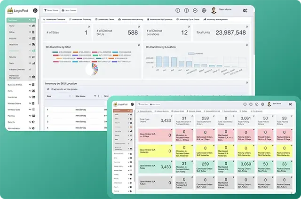Screen dimensions: 301x199
Task: Expand Administration in the inventory window sidebar
Action: point(30,128)
